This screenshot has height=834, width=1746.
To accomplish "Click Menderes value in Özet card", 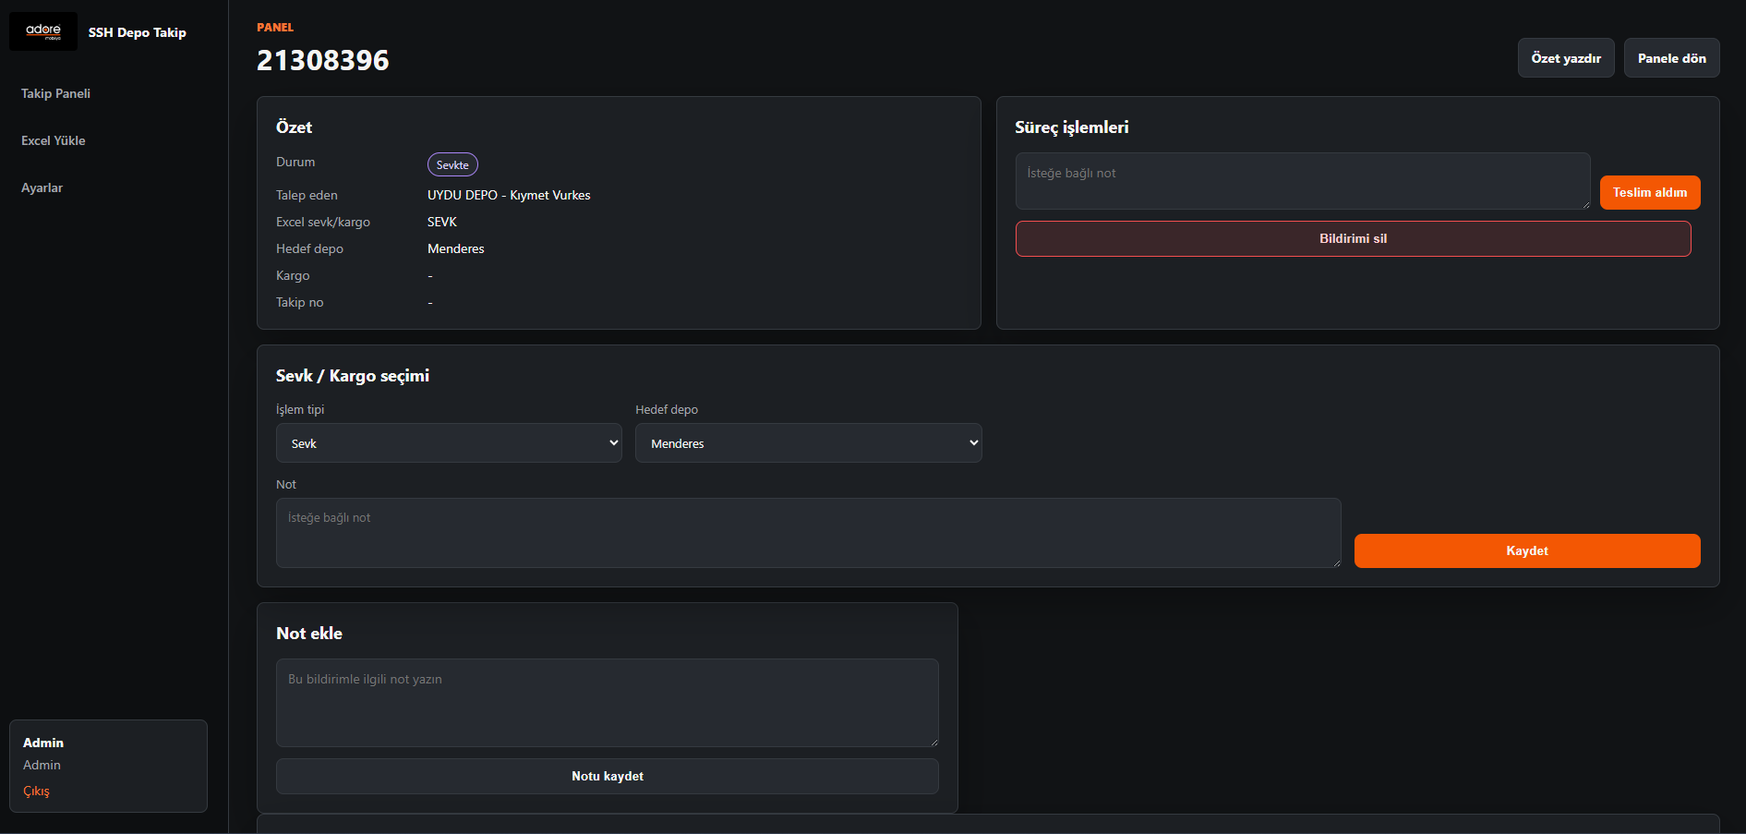I will pyautogui.click(x=456, y=248).
